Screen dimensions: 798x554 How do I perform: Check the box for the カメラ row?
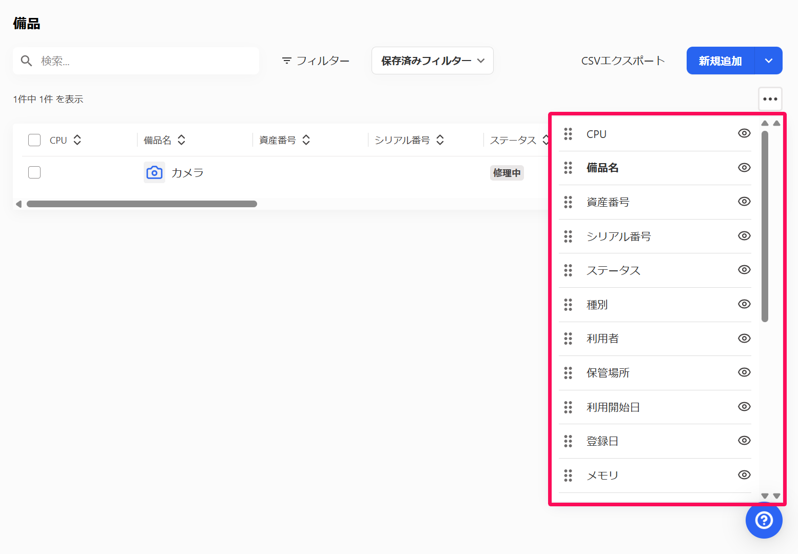[x=34, y=172]
